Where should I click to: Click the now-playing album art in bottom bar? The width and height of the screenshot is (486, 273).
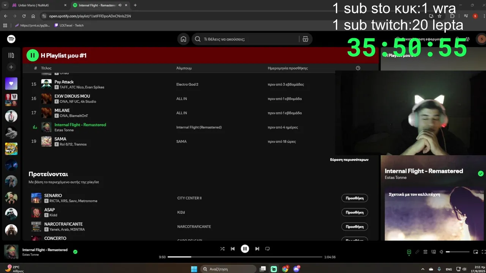pyautogui.click(x=11, y=252)
